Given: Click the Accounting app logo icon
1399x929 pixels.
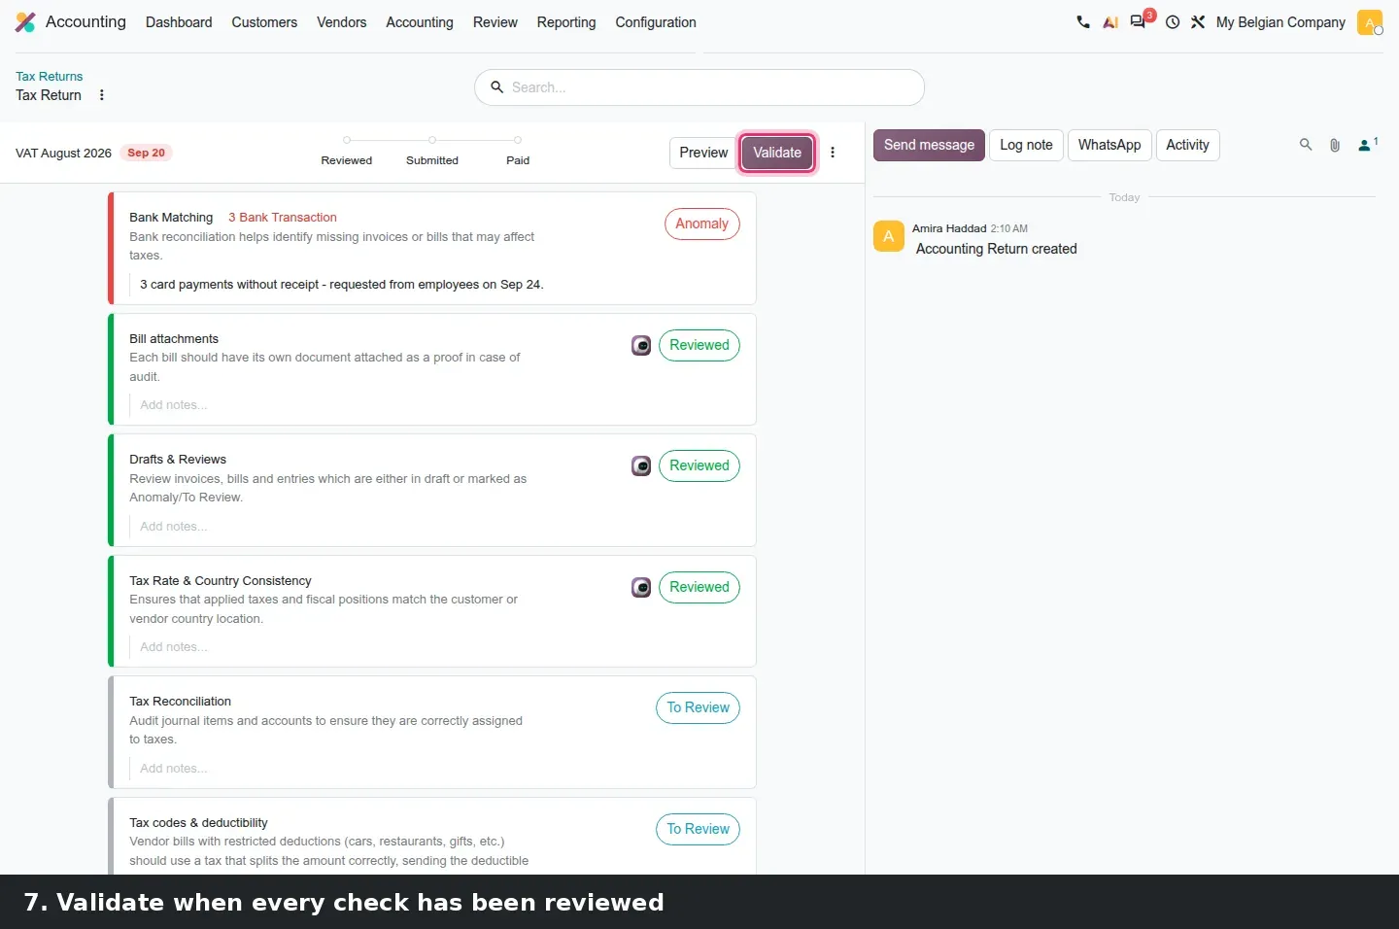Looking at the screenshot, I should 25,22.
